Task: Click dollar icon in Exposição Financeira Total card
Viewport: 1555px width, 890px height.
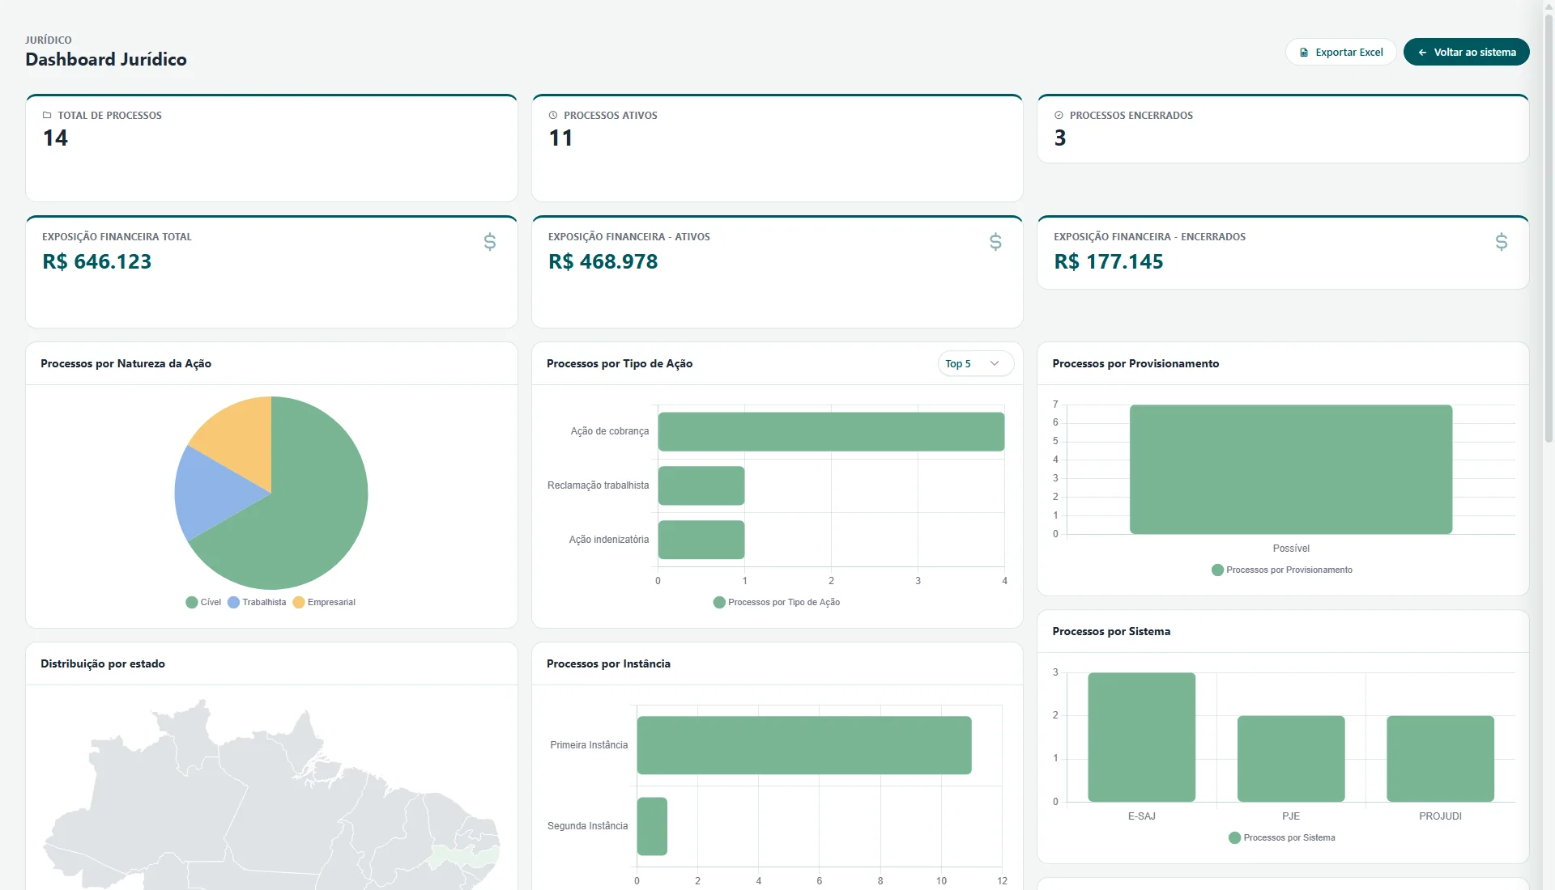Action: click(490, 242)
